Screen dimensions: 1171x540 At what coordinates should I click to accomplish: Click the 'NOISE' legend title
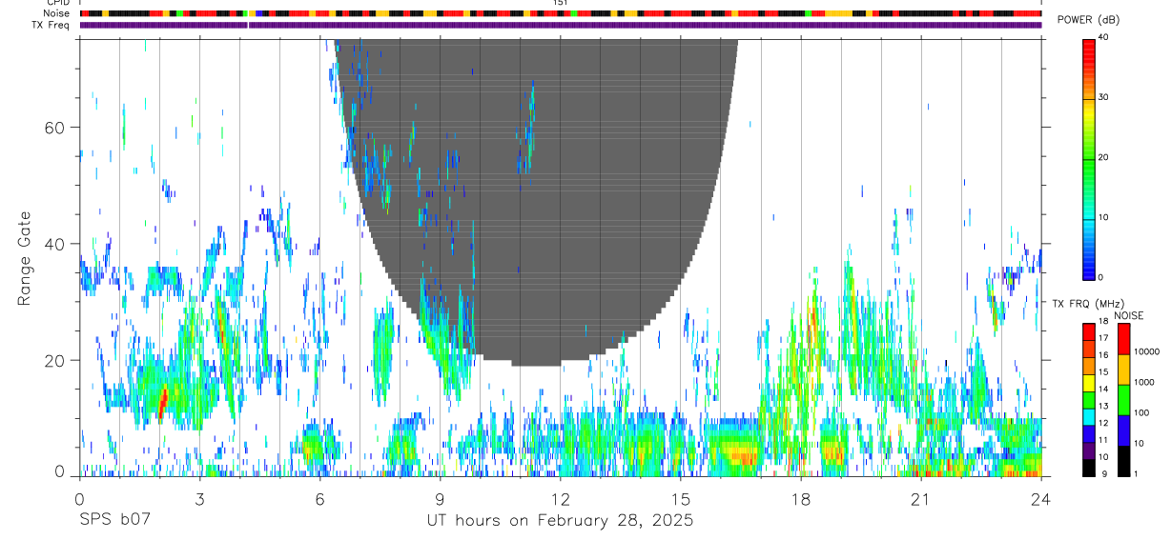1128,315
